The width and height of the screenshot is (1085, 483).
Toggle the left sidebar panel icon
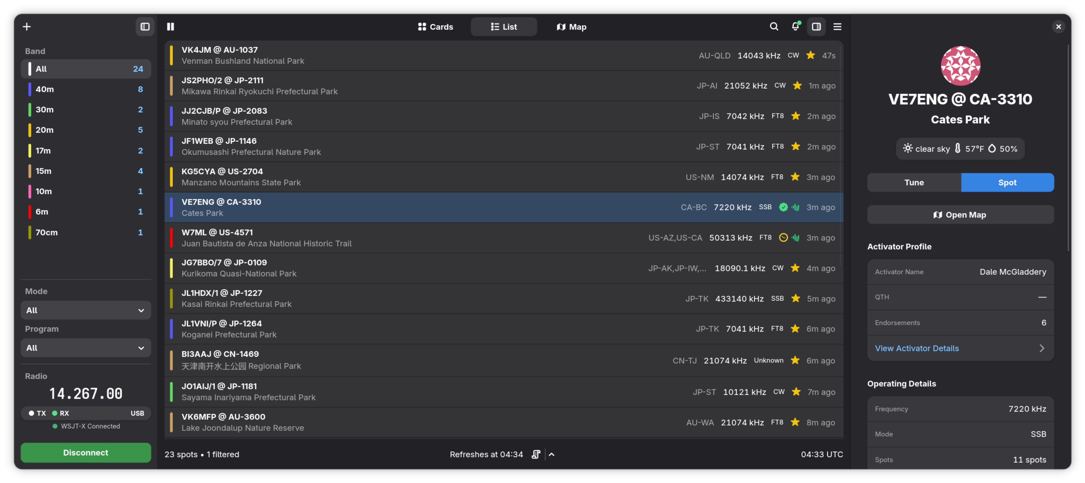point(145,27)
